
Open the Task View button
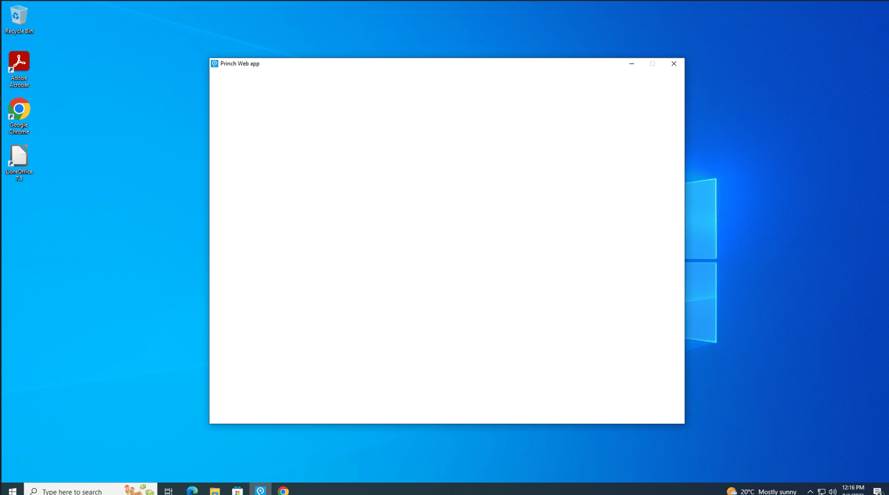[168, 490]
